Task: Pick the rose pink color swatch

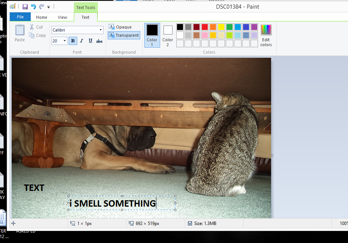Action: point(205,35)
